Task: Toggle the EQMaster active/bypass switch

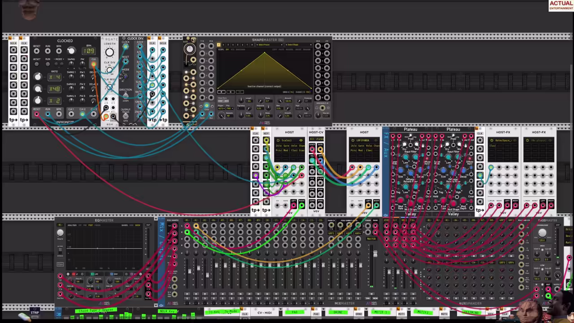Action: [x=60, y=251]
